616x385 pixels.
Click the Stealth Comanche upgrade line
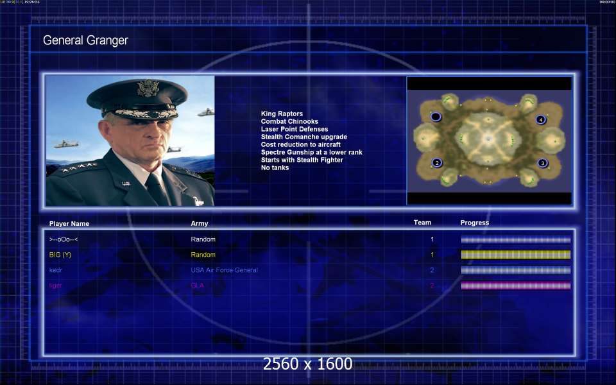point(304,137)
